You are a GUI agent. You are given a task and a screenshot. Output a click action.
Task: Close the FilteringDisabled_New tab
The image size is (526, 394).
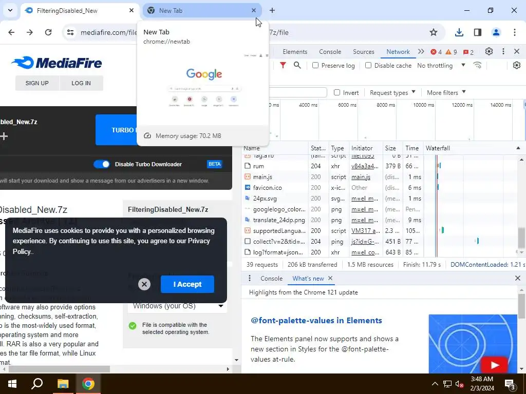tap(131, 10)
